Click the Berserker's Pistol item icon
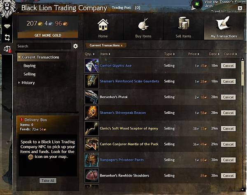This screenshot has width=247, height=195. click(91, 97)
